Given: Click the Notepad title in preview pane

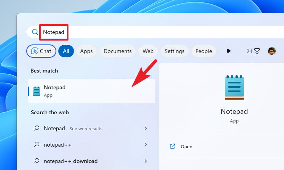Looking at the screenshot, I should click(234, 112).
